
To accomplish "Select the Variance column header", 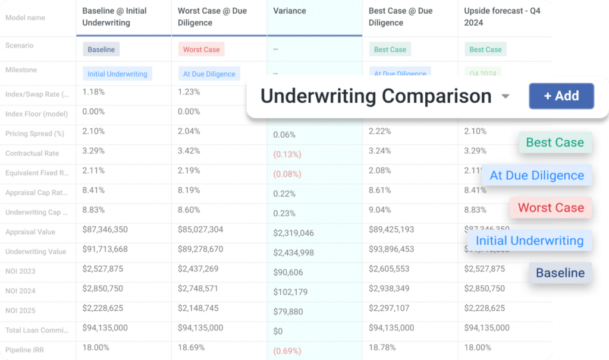I will point(289,10).
